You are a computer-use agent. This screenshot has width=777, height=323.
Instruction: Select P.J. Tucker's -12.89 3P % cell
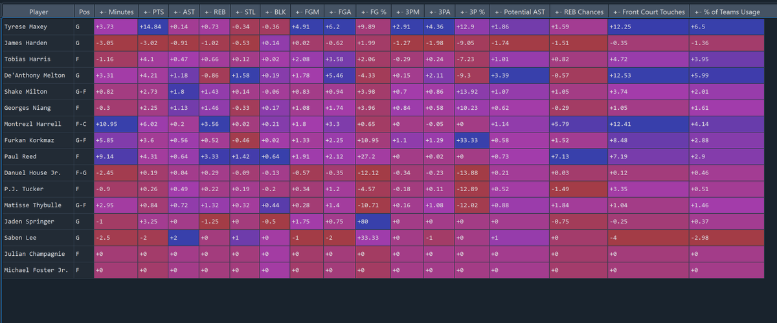pos(471,189)
